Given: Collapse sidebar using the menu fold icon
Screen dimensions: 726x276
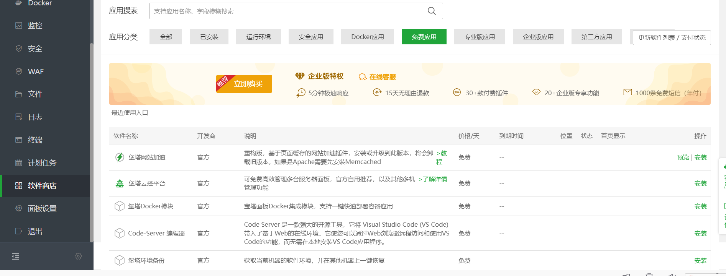Looking at the screenshot, I should pyautogui.click(x=15, y=256).
